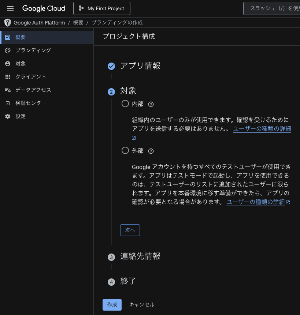300x315 pixels.
Task: Go to 概要 breadcrumb link
Action: [78, 23]
